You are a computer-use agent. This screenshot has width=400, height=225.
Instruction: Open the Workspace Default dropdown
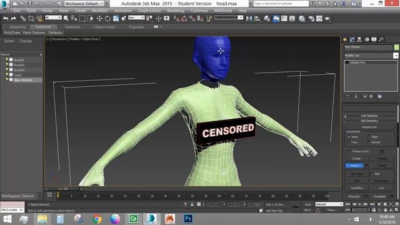pyautogui.click(x=84, y=4)
